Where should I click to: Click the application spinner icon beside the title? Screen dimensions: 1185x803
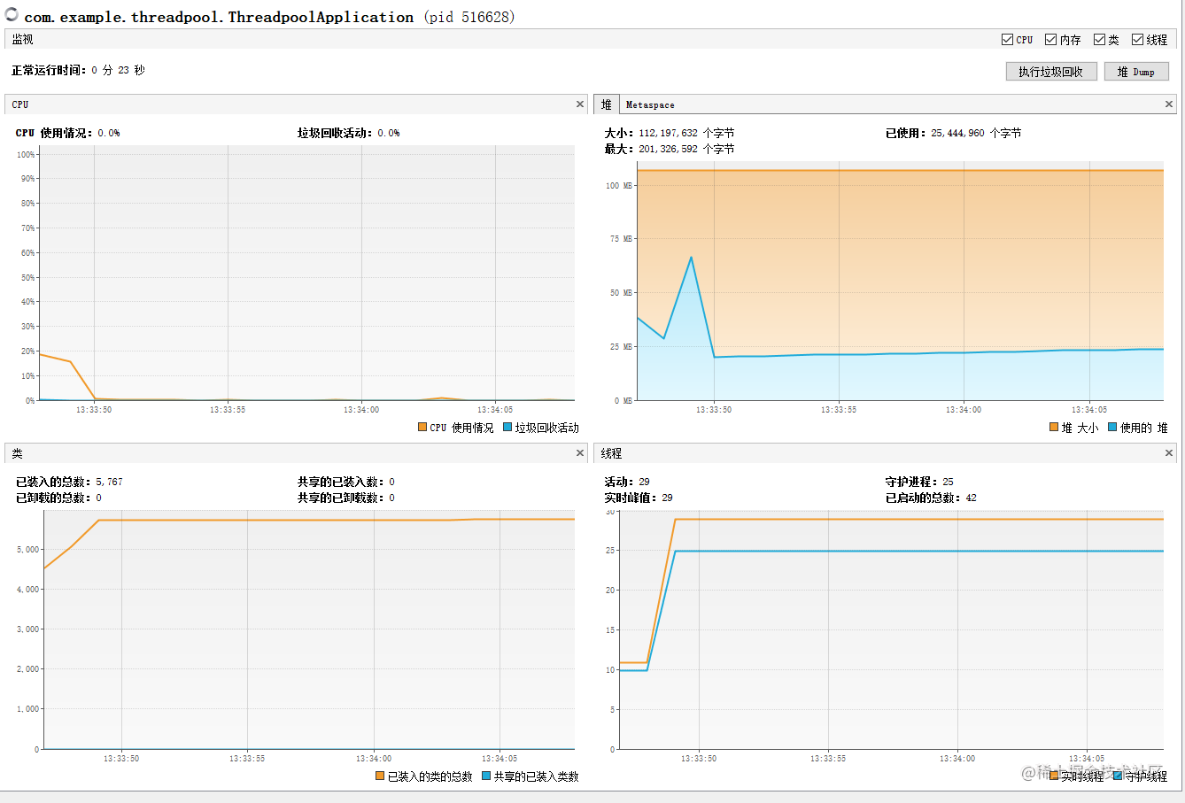(x=12, y=15)
